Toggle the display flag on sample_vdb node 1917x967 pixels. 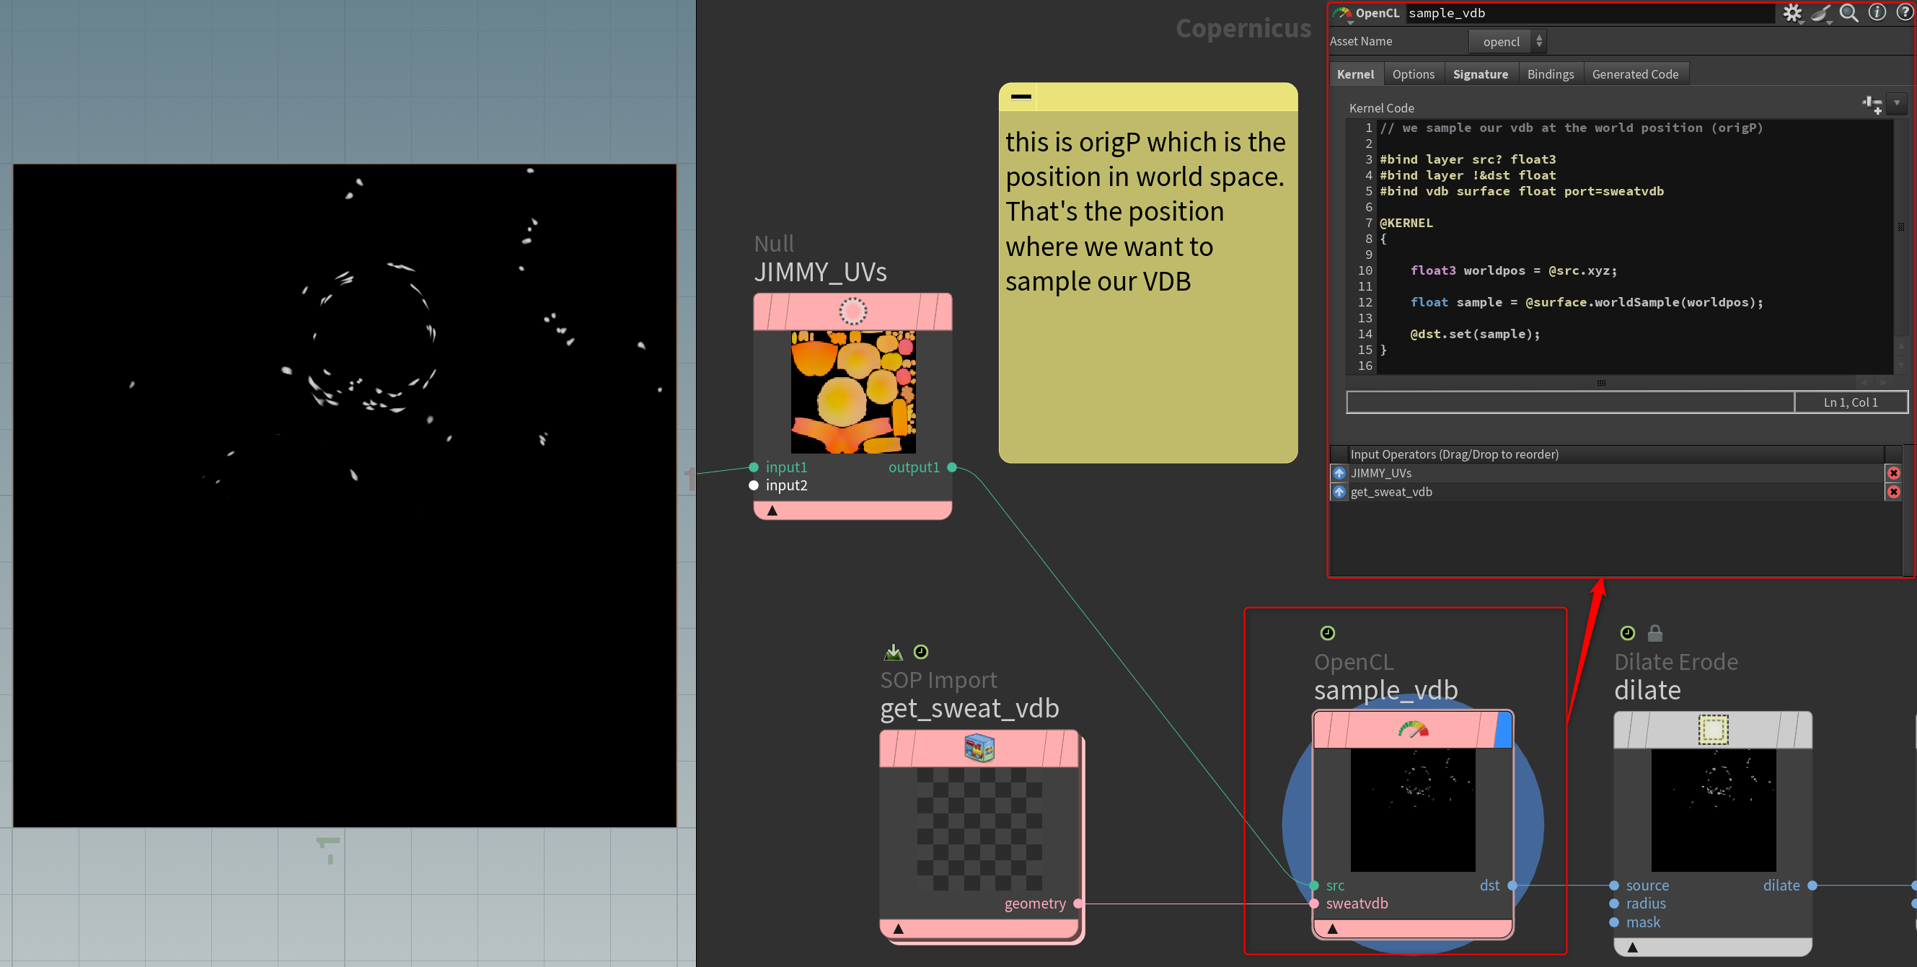click(1503, 730)
